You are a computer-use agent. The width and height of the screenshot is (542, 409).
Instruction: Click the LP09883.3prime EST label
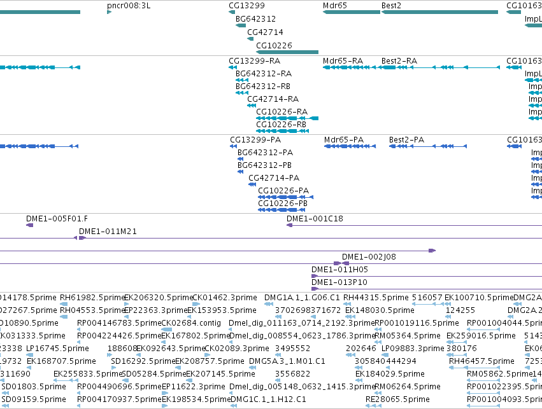tap(413, 349)
